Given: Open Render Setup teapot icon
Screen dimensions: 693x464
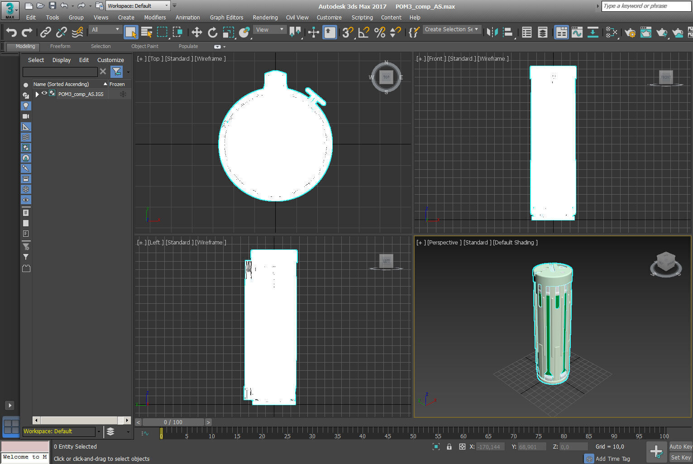Looking at the screenshot, I should [x=630, y=32].
